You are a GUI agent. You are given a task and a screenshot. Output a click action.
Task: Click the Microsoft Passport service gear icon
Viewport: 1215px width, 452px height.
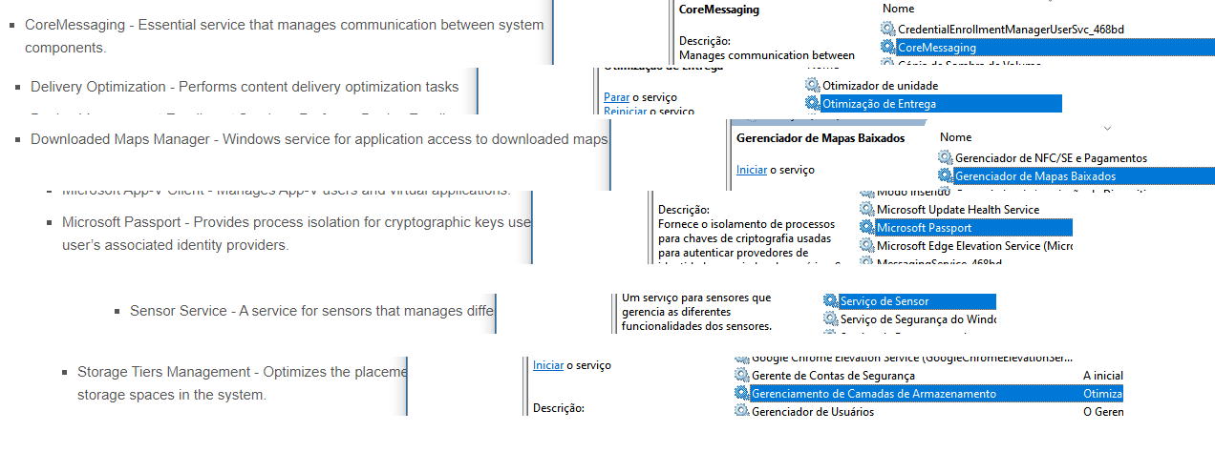click(867, 227)
